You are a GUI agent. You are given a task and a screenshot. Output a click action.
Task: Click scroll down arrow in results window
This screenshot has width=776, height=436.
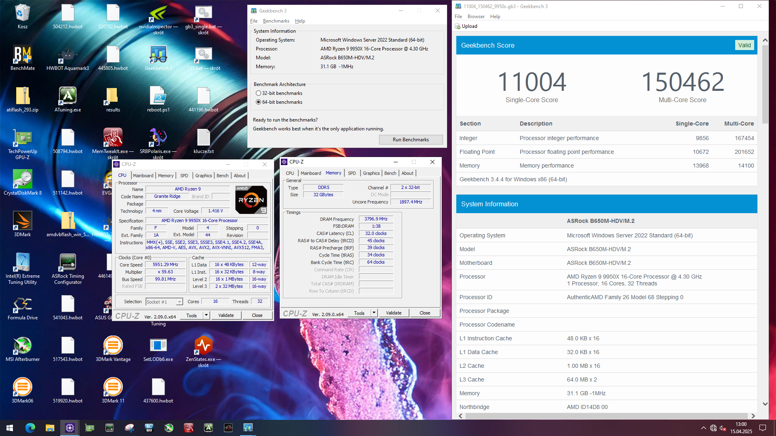click(765, 404)
